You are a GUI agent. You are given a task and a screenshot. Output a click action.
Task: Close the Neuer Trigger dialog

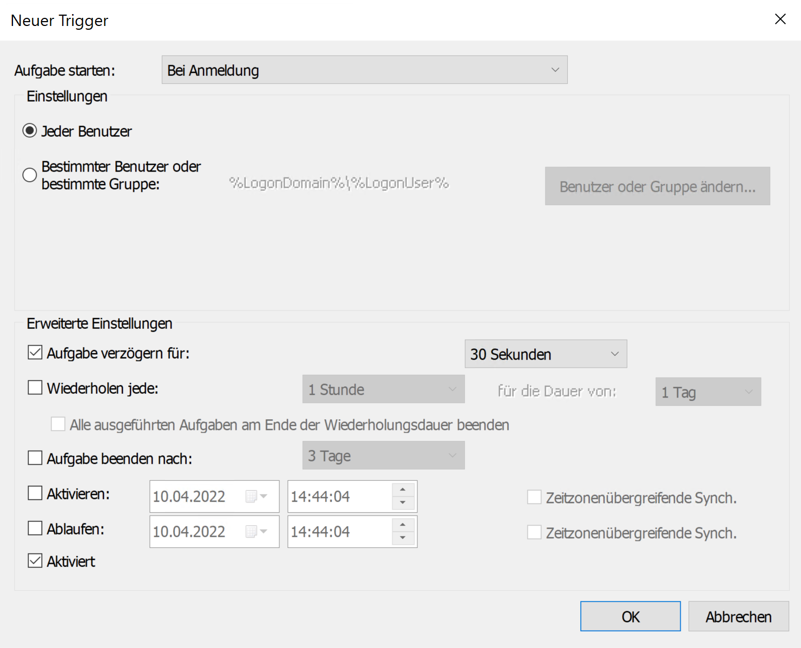[780, 19]
